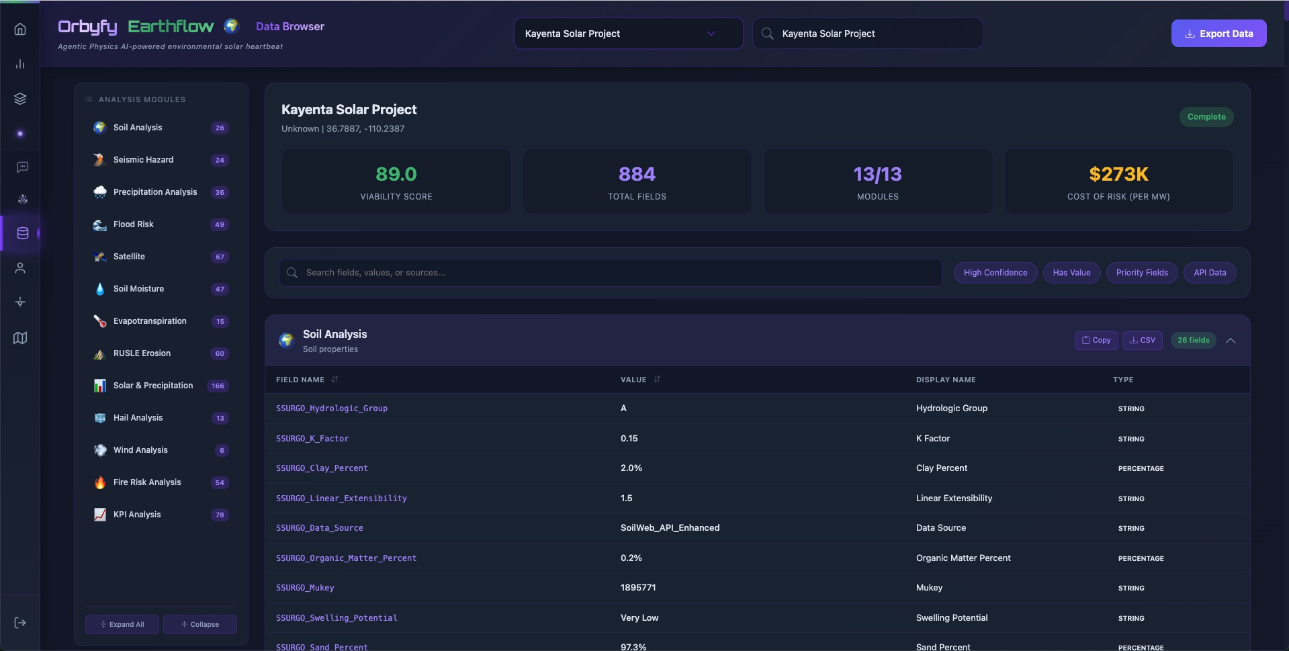
Task: Toggle the Has Value filter chip
Action: (1071, 273)
